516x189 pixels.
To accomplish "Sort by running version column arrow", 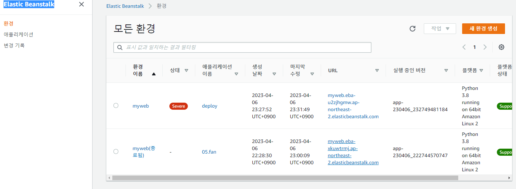I will coord(446,70).
